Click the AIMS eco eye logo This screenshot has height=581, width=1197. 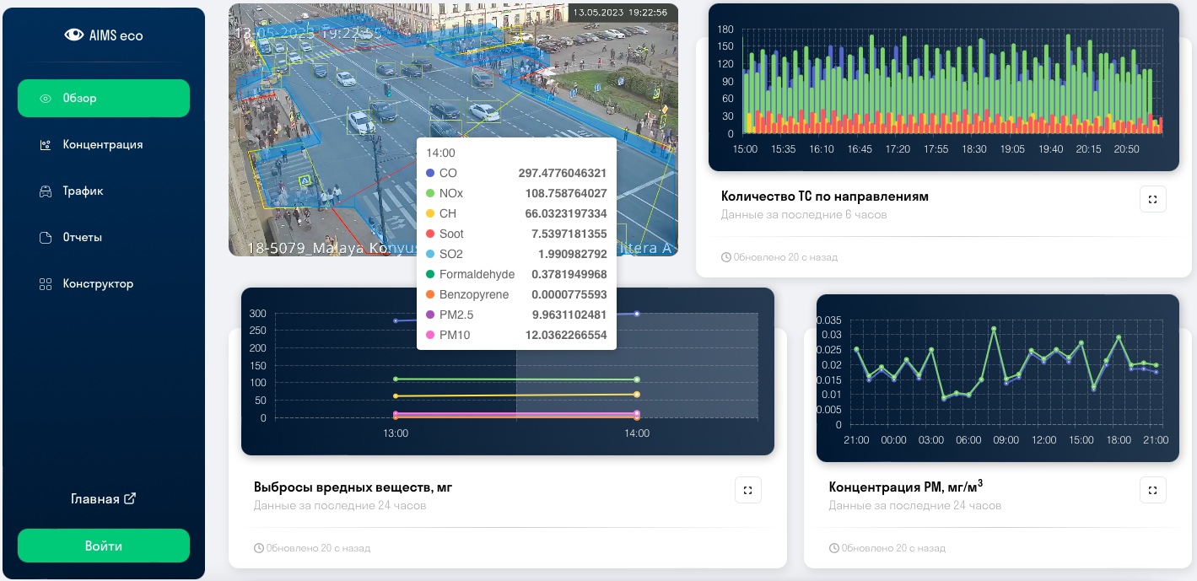point(74,35)
